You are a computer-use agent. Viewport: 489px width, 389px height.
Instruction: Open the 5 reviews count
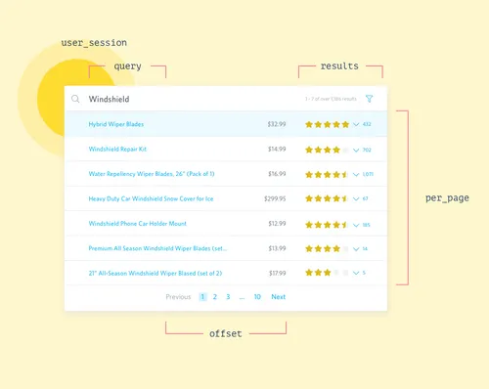coord(364,273)
